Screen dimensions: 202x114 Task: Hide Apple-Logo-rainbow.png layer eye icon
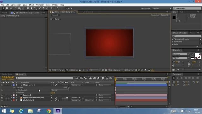tap(2, 98)
